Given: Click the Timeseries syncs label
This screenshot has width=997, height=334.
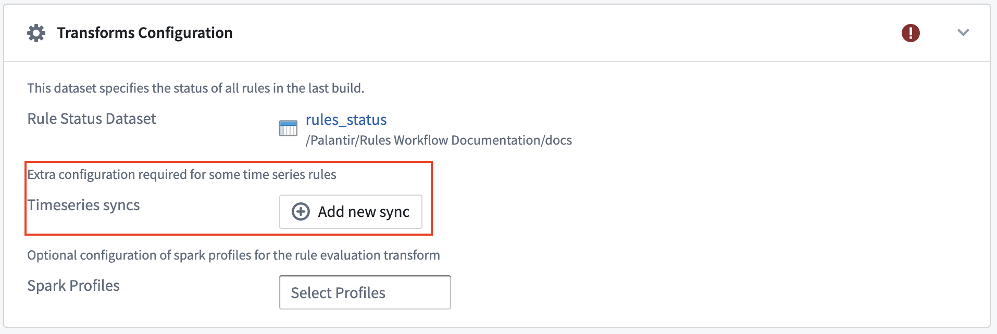Looking at the screenshot, I should point(84,205).
